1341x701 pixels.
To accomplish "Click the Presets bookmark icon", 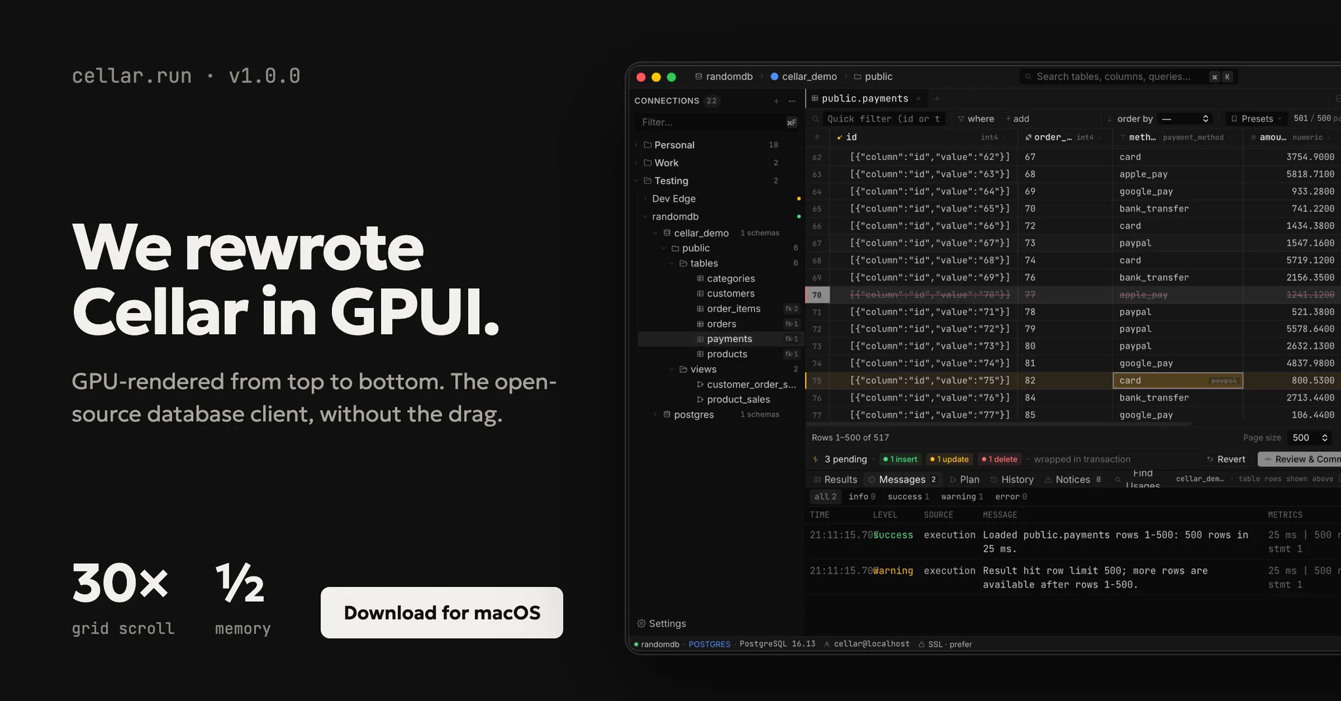I will point(1234,119).
